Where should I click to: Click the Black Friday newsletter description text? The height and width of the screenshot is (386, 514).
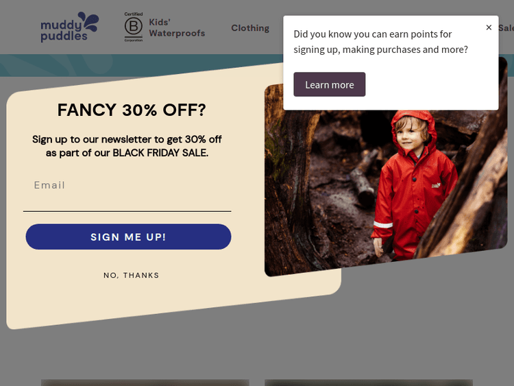click(x=127, y=146)
